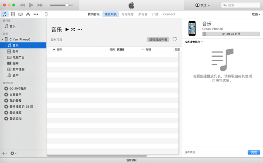Reverse sort order using 表演者 arrow

coord(143,50)
